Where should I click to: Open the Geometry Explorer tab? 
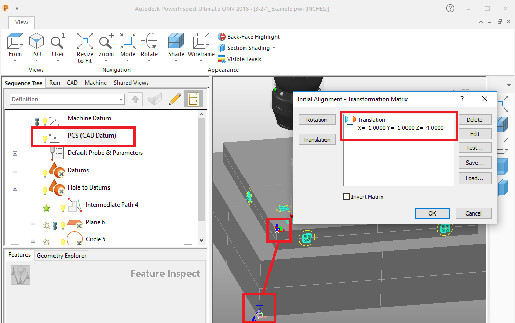61,255
